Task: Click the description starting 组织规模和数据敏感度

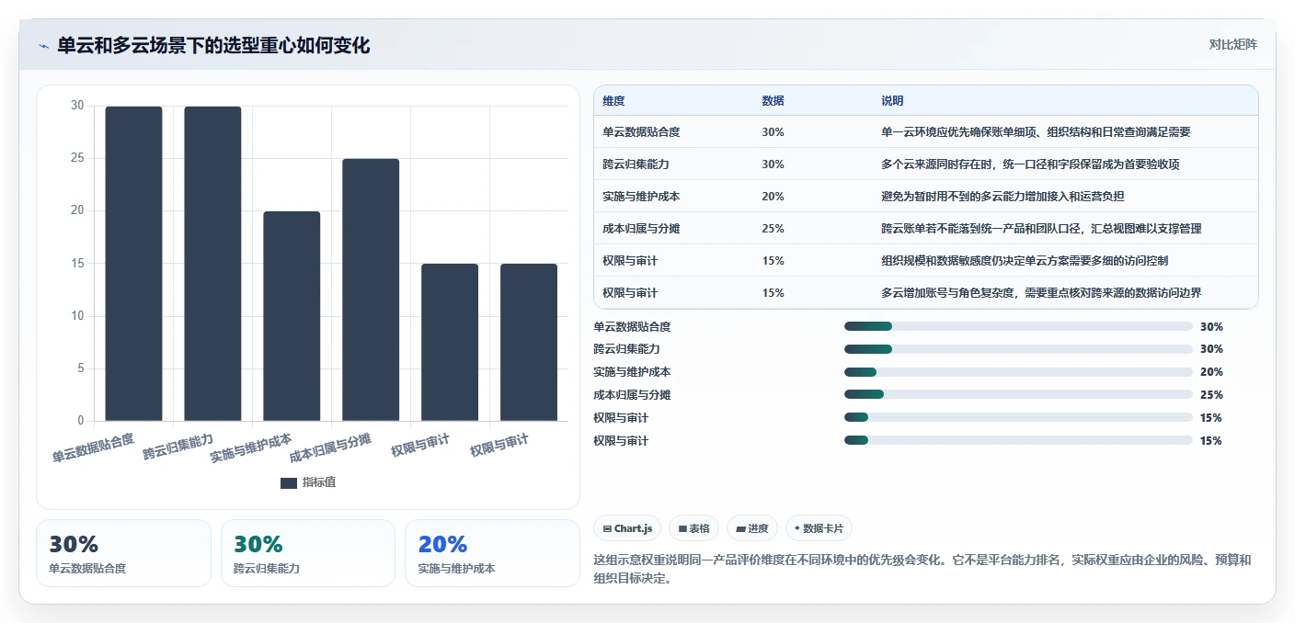Action: [1025, 261]
